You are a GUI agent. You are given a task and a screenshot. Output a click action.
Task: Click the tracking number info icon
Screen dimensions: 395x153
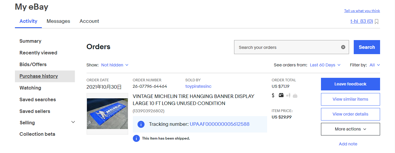click(141, 124)
